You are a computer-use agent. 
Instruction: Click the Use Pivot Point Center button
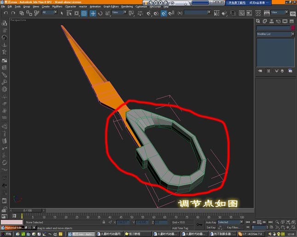131,13
